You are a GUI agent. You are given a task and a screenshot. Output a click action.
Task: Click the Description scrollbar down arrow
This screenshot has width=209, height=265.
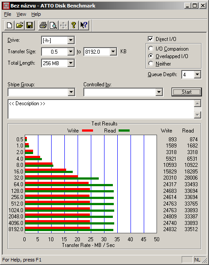[198, 115]
